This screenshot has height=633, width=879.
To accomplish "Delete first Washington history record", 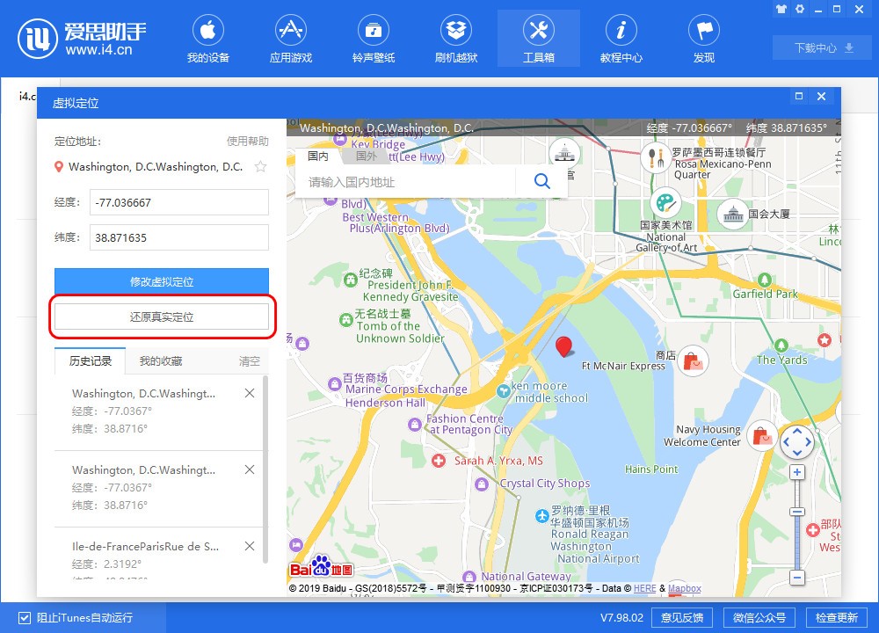I will (x=250, y=394).
